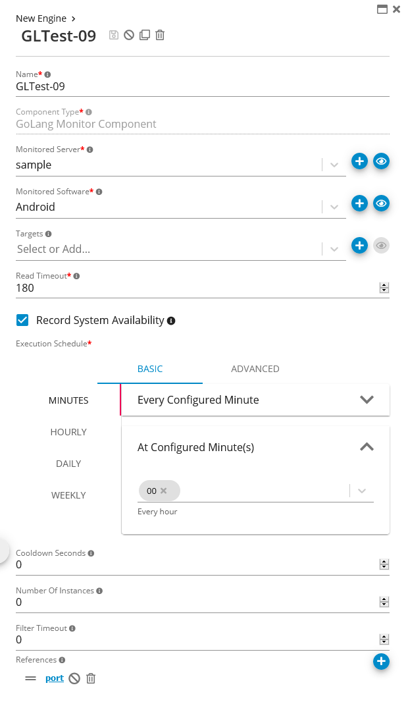The width and height of the screenshot is (408, 704).
Task: Add a new reference with plus button
Action: point(381,661)
